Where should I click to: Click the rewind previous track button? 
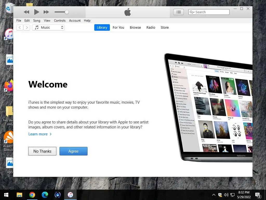[x=26, y=12]
